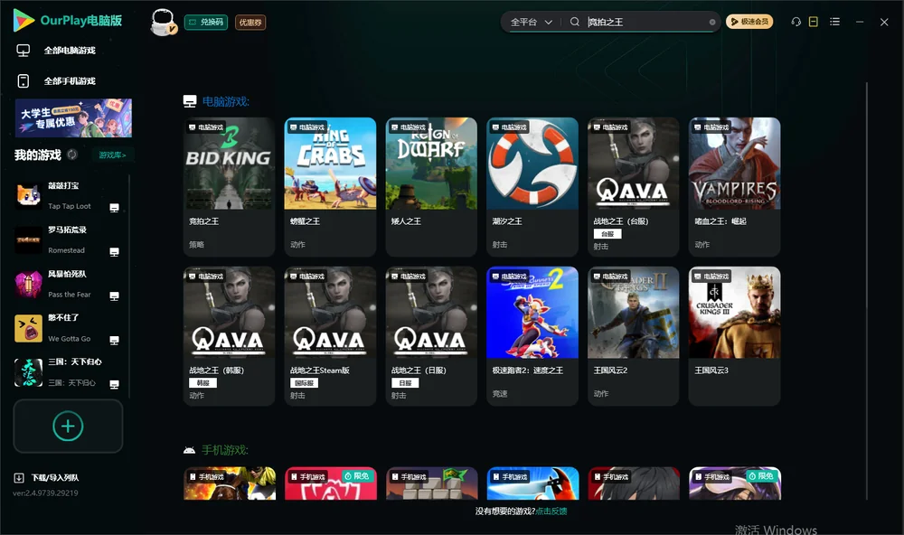Click the PC icon beside 三国：天下归心

pos(114,385)
